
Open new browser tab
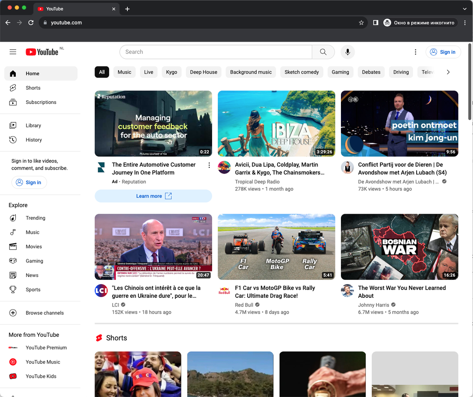tap(127, 9)
